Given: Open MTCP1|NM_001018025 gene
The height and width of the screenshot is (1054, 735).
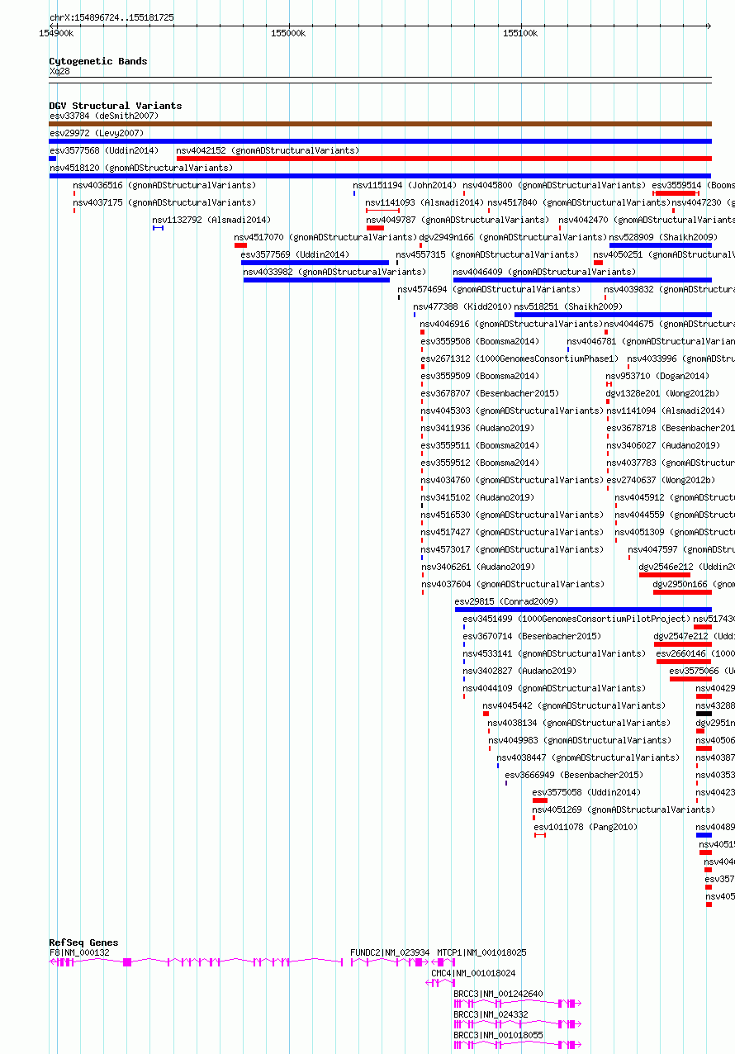Looking at the screenshot, I should (x=481, y=953).
